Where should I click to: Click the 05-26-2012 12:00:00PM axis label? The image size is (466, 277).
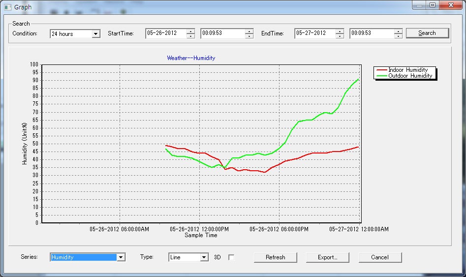pyautogui.click(x=199, y=229)
